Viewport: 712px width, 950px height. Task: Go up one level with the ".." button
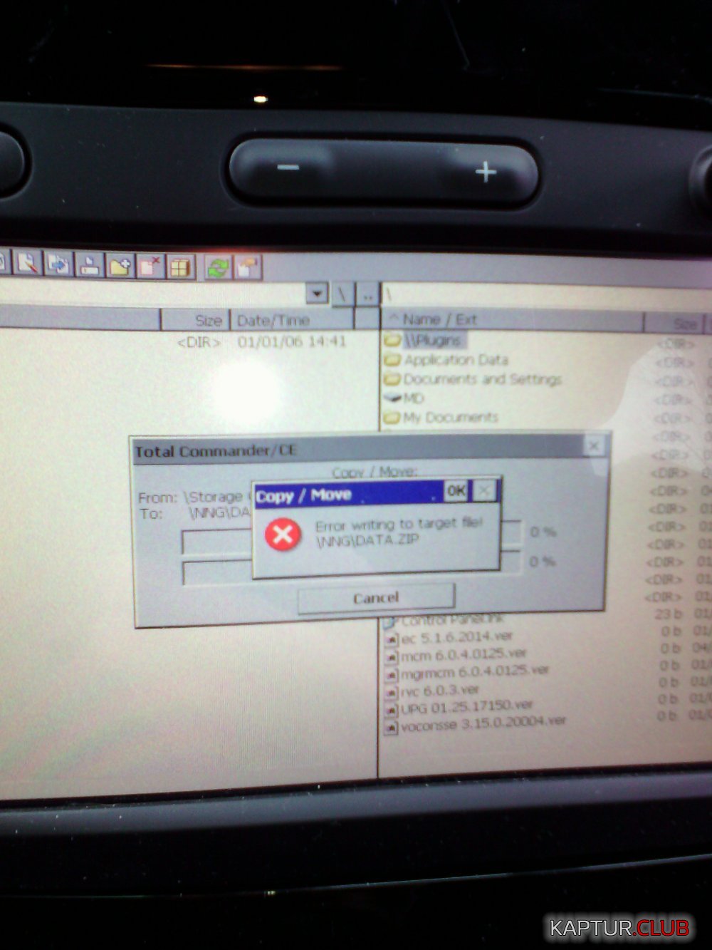pyautogui.click(x=367, y=294)
